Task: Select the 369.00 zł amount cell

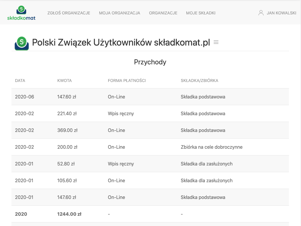Action: point(67,130)
